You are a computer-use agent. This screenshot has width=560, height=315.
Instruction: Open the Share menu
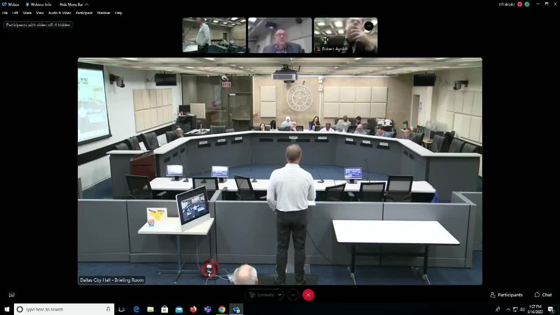pyautogui.click(x=27, y=13)
